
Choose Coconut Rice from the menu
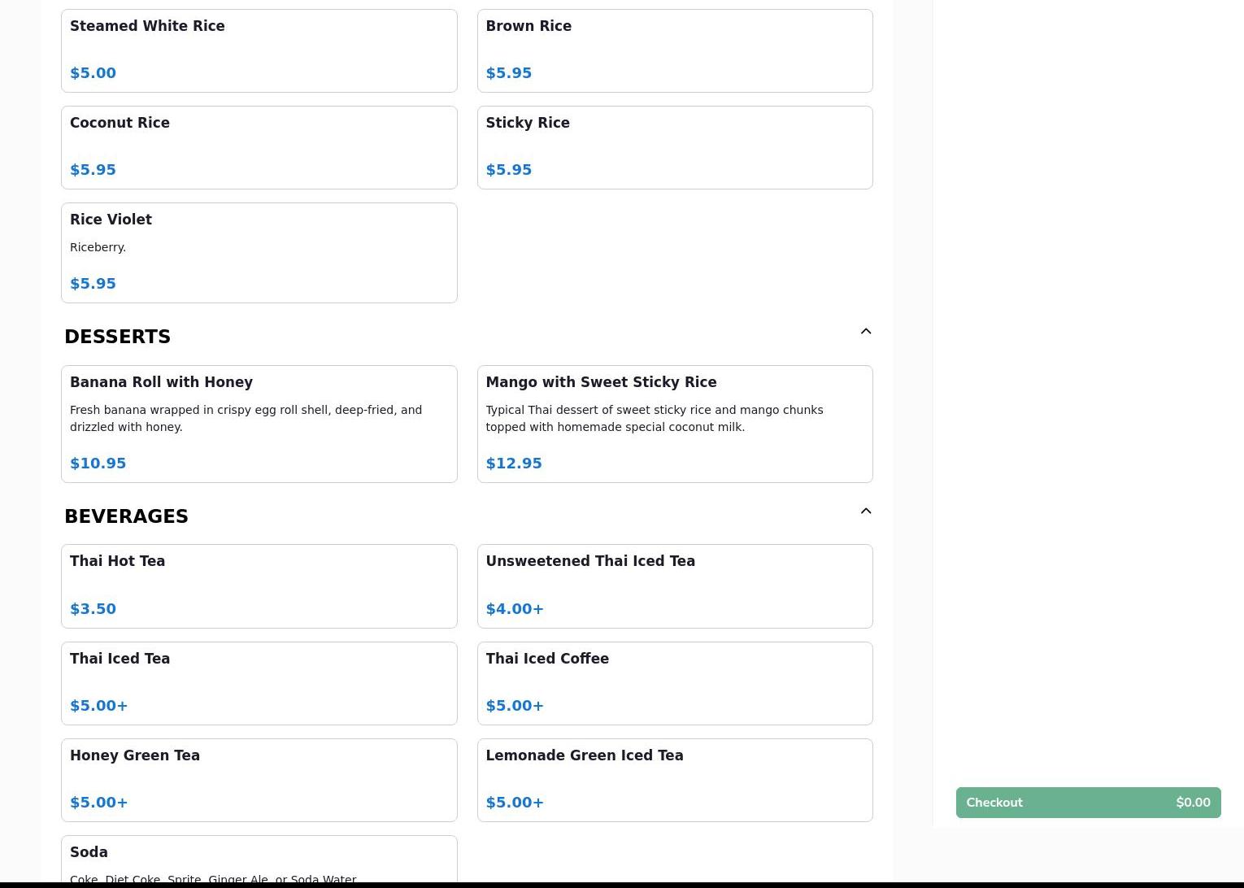click(x=259, y=147)
